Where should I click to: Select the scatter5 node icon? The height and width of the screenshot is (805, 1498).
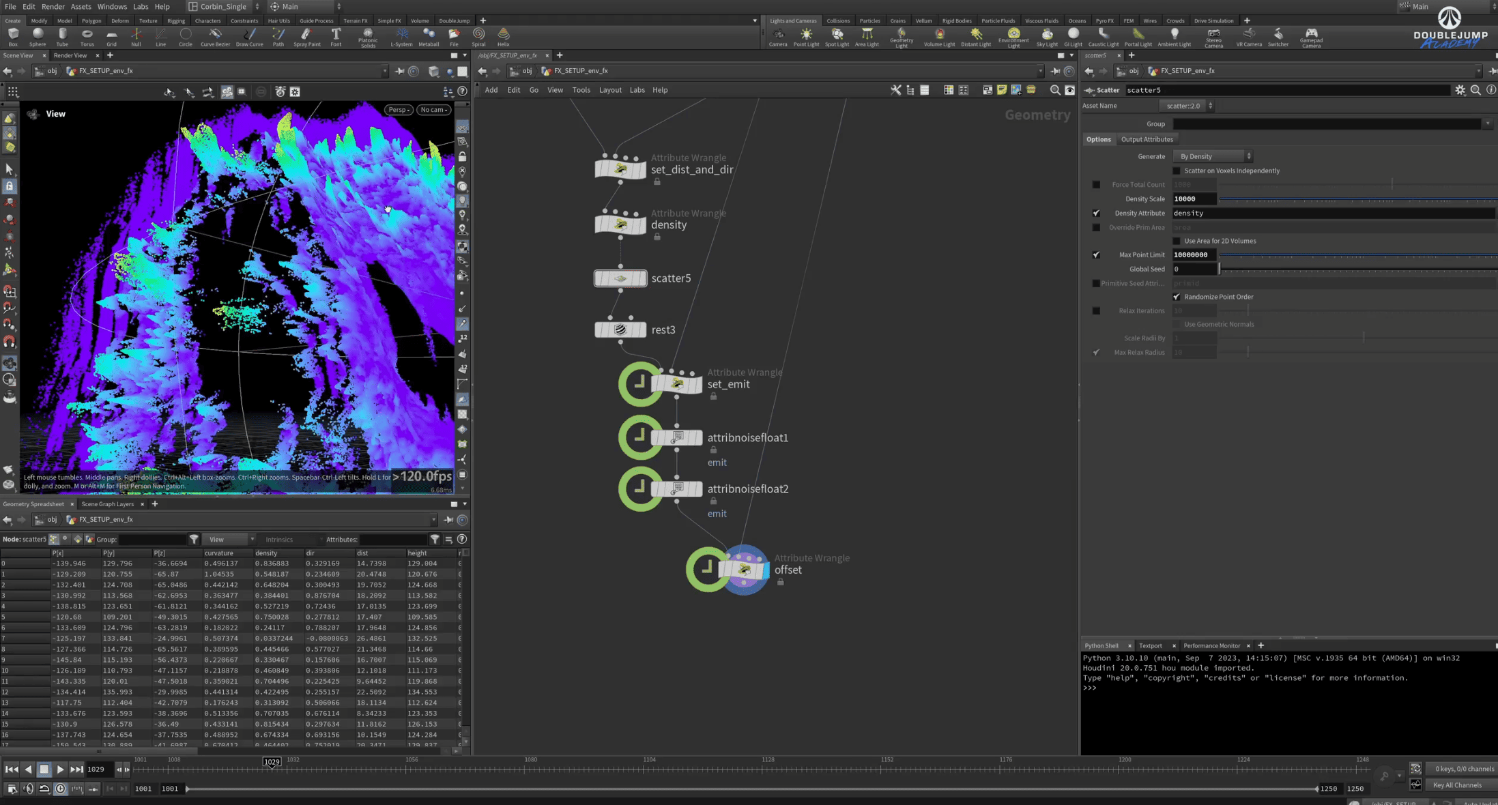(620, 278)
